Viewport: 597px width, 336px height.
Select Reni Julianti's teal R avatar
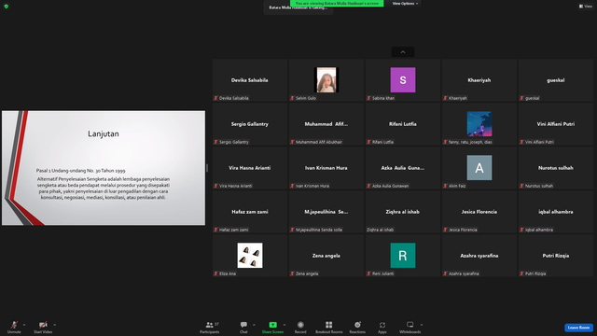coord(403,255)
